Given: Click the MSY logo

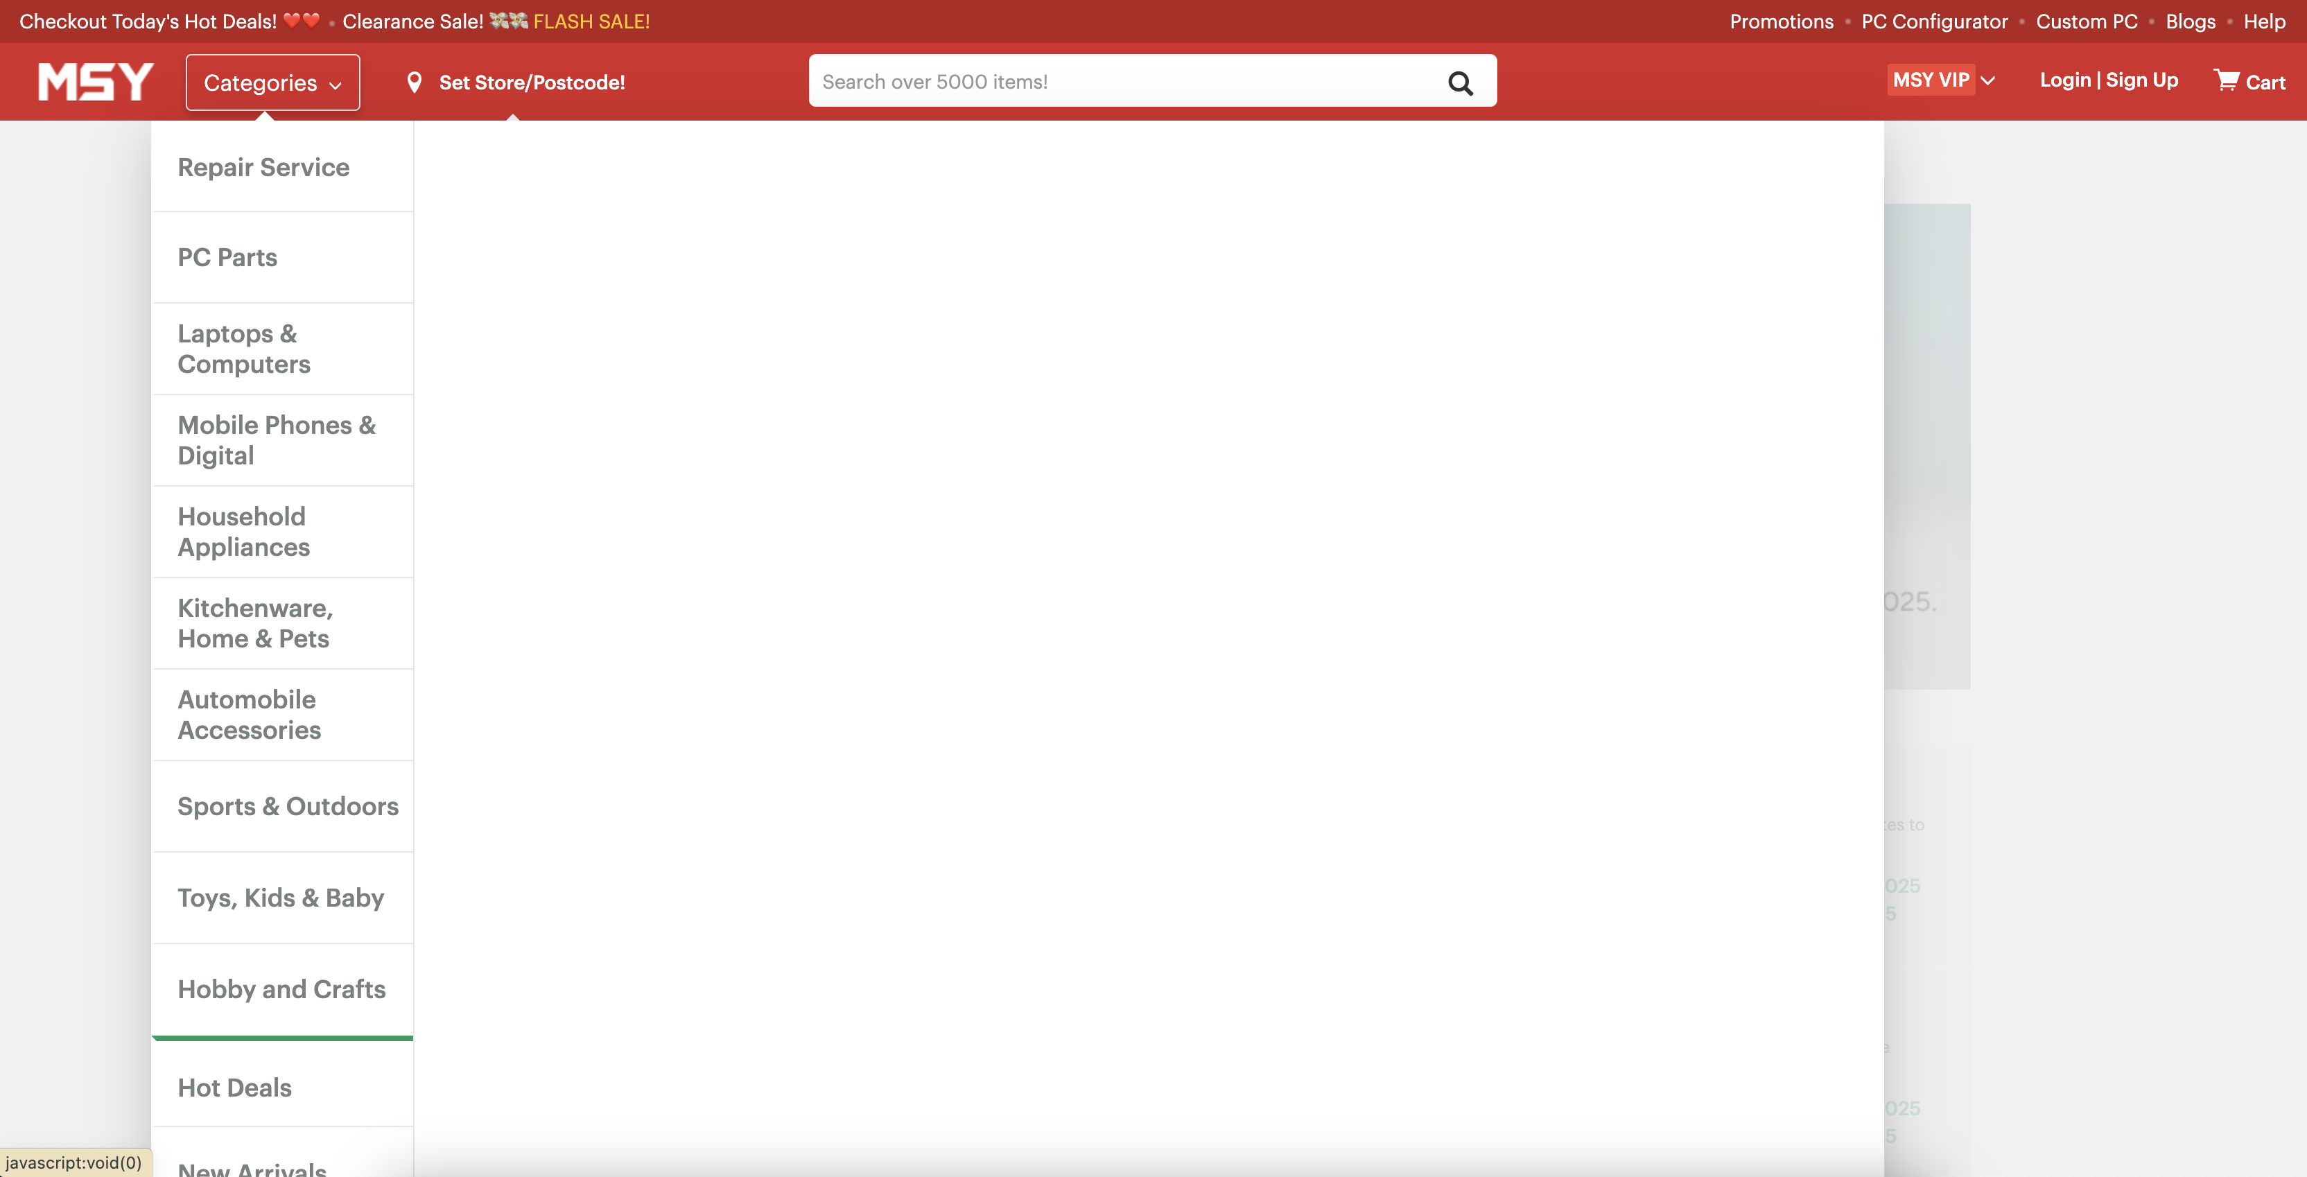Looking at the screenshot, I should (x=93, y=82).
